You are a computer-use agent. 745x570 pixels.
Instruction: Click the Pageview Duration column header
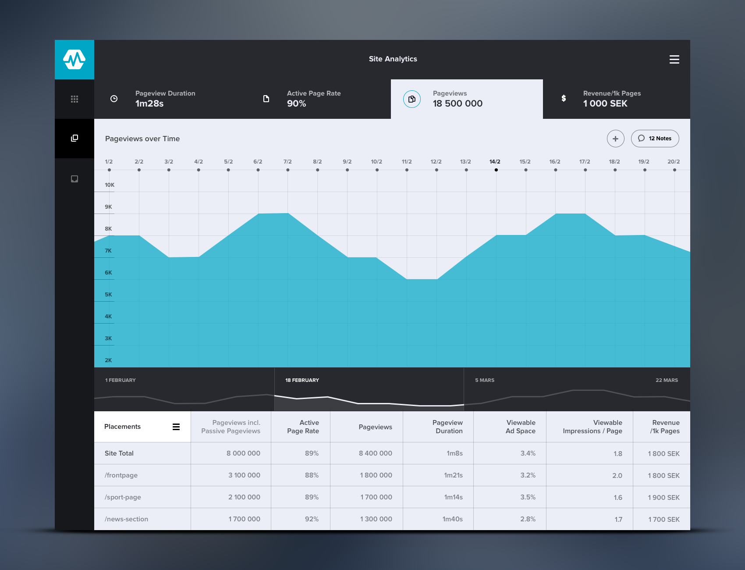click(x=447, y=427)
